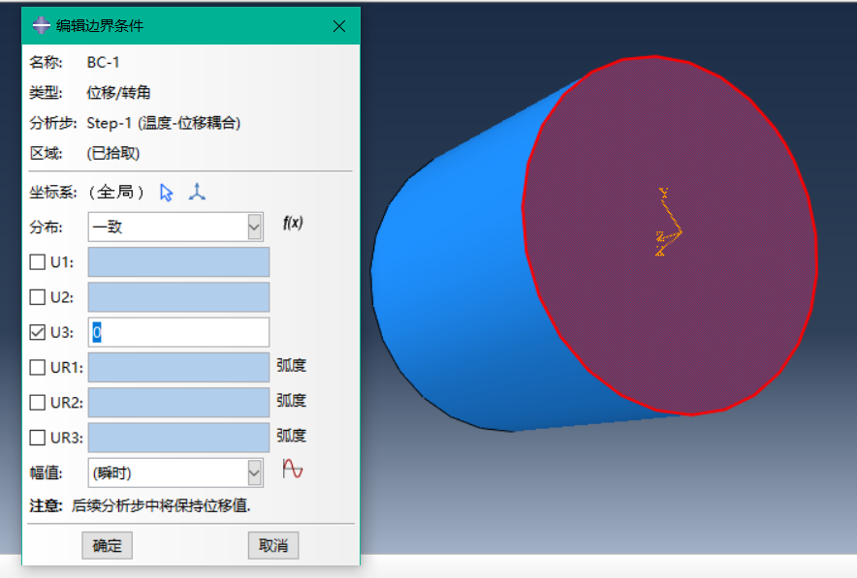Click the 确定 confirm button
Image resolution: width=857 pixels, height=578 pixels.
pyautogui.click(x=107, y=545)
